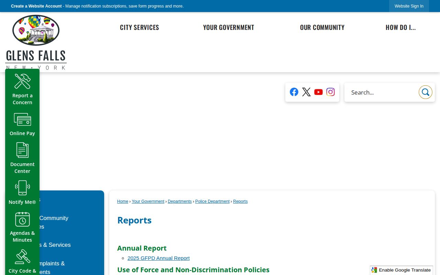This screenshot has width=440, height=275.
Task: Click the Glens Falls balloon logo
Action: pyautogui.click(x=36, y=42)
